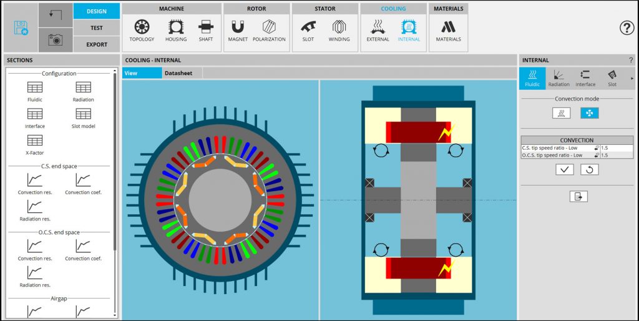Open the Materials library icon
Image resolution: width=639 pixels, height=321 pixels.
[448, 30]
